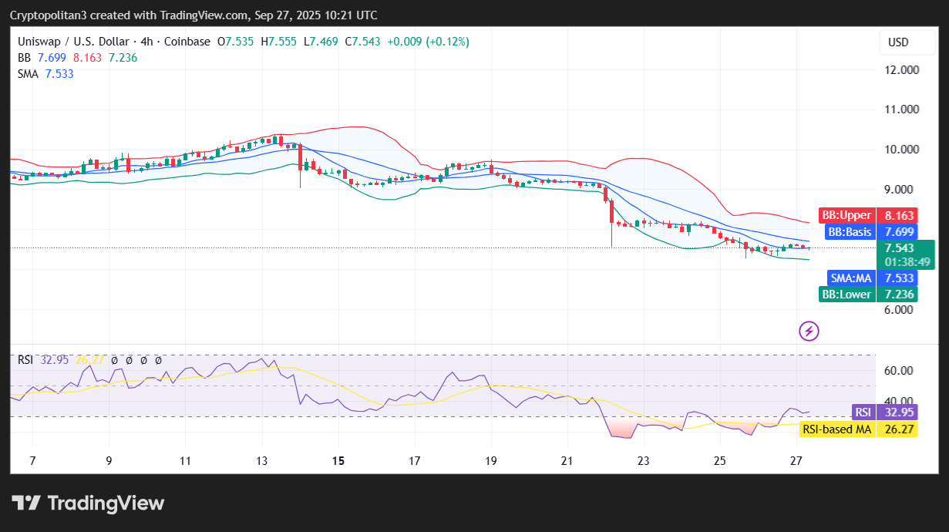Click the red BB:Upper price label
Viewport: 949px width, 532px height.
(867, 215)
